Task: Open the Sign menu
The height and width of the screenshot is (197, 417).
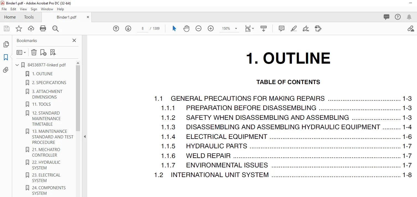Action: [x=34, y=9]
